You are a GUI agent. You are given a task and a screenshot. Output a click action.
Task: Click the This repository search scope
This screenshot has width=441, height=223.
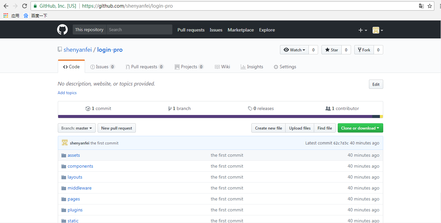[x=89, y=29]
